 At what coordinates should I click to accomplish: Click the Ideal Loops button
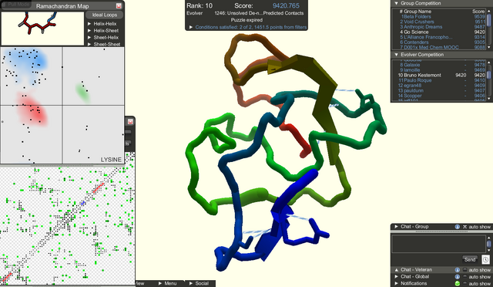pyautogui.click(x=105, y=15)
